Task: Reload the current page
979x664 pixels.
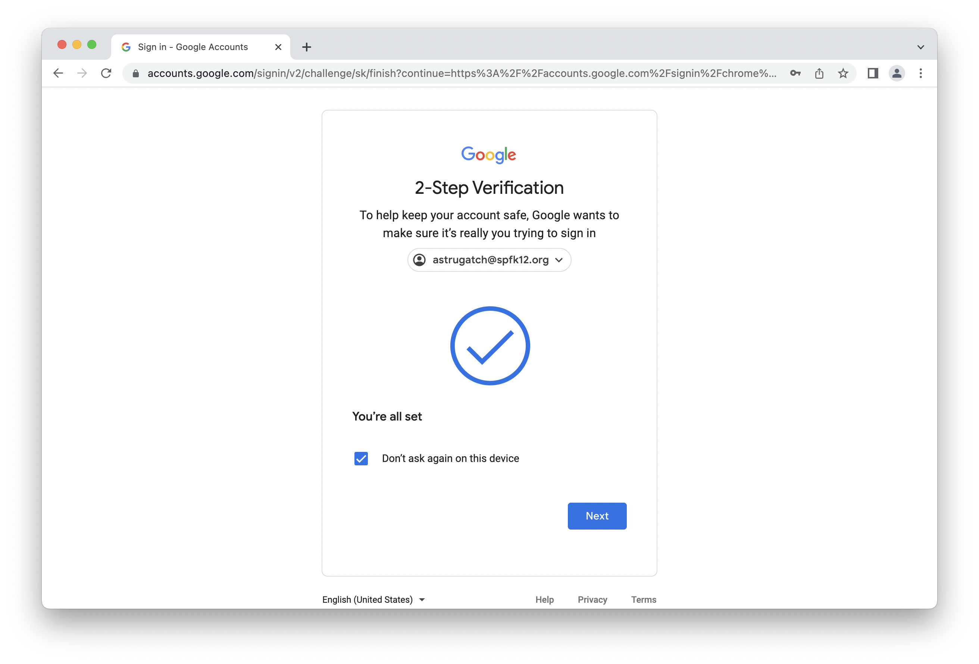Action: (106, 73)
